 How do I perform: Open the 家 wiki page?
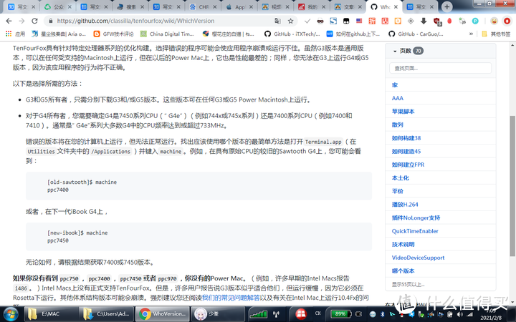(395, 85)
